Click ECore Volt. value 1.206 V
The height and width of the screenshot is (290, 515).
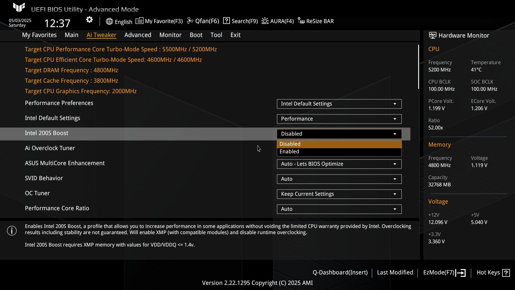[x=479, y=108]
